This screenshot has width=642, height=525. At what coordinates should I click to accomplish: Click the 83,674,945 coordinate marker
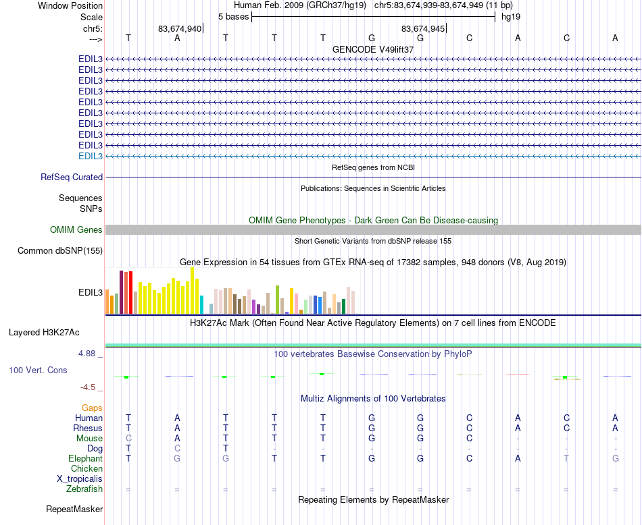coord(423,28)
